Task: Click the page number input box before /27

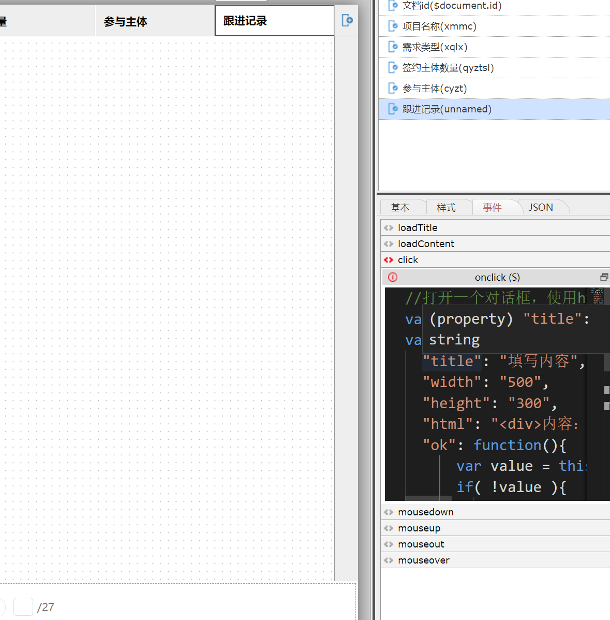Action: click(23, 607)
